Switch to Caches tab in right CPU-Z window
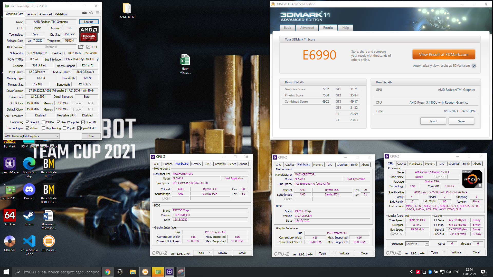493x277 pixels. [402, 164]
